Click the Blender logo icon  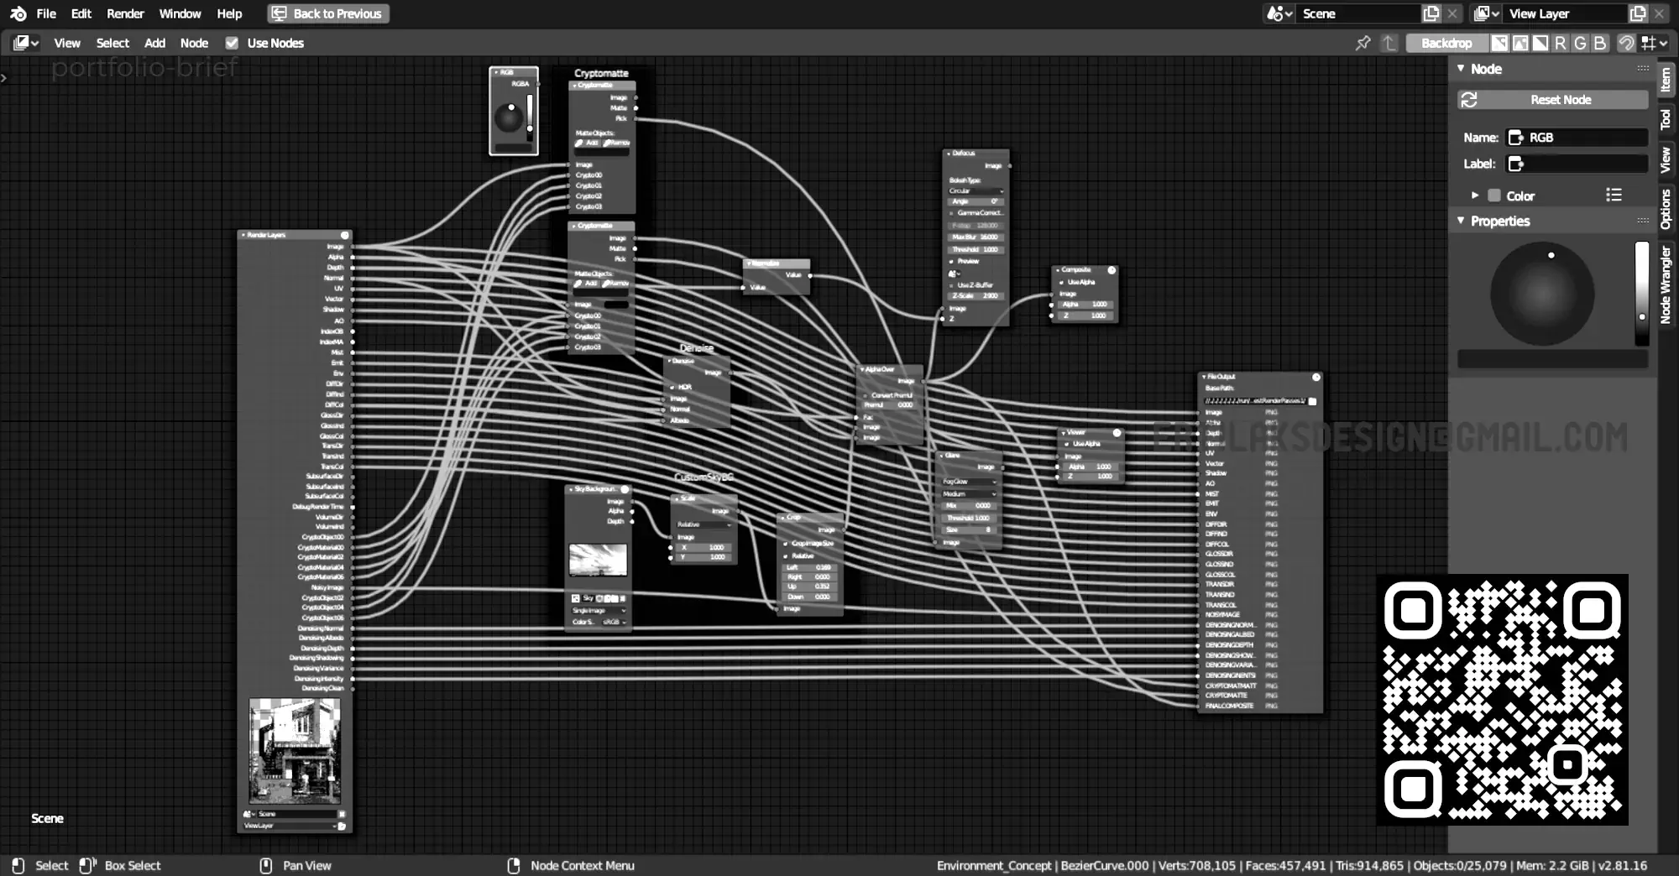(18, 13)
